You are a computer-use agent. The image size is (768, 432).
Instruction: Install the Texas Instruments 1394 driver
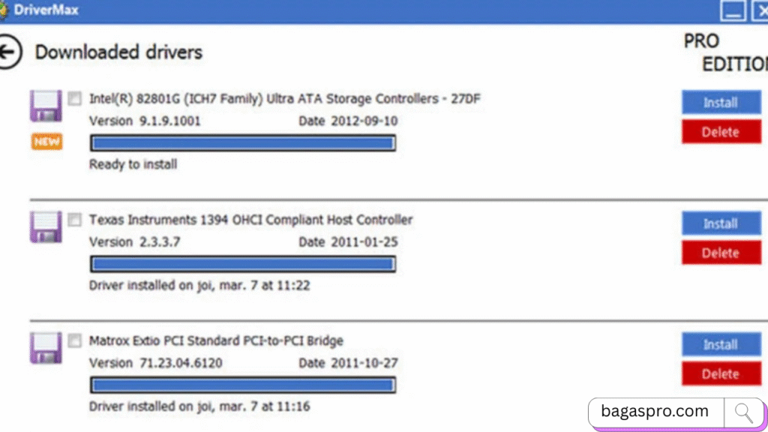[720, 223]
